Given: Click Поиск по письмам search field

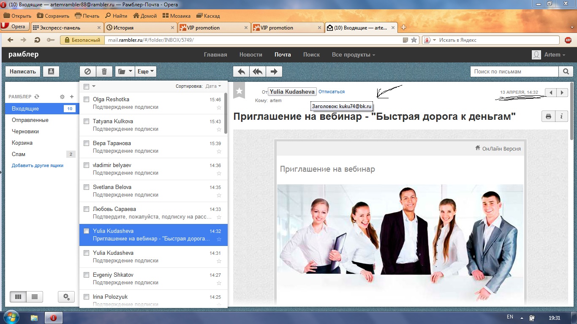Looking at the screenshot, I should click(514, 71).
